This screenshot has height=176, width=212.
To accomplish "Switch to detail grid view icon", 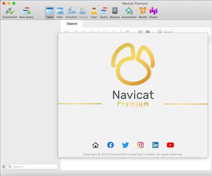I will pyautogui.click(x=148, y=32).
